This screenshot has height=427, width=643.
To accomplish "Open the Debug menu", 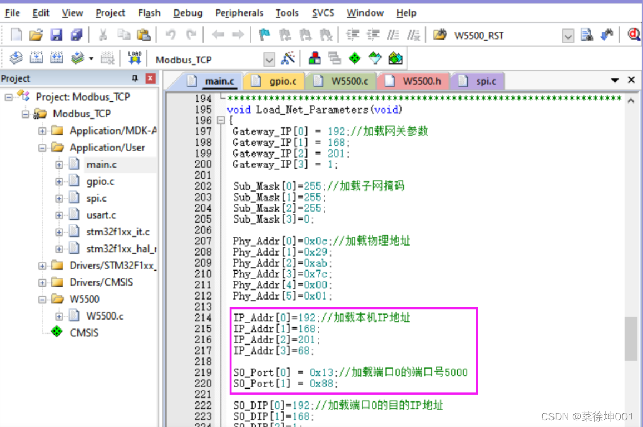I will tap(188, 13).
